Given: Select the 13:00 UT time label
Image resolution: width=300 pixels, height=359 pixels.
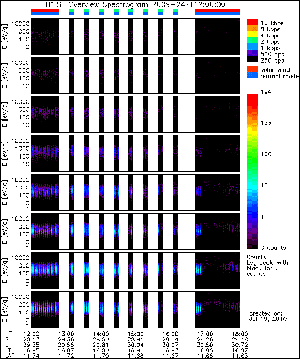Looking at the screenshot, I should [66, 334].
